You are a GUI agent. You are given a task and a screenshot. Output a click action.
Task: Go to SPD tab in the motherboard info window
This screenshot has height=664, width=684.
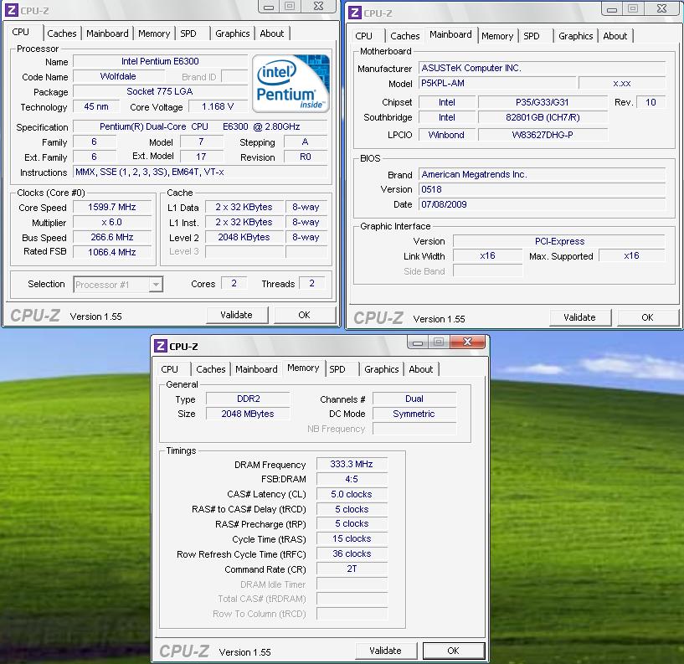click(x=532, y=36)
